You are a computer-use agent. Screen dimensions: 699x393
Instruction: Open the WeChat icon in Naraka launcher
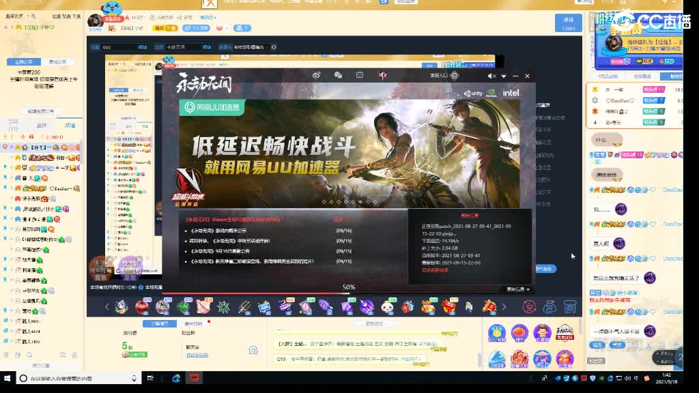point(338,75)
